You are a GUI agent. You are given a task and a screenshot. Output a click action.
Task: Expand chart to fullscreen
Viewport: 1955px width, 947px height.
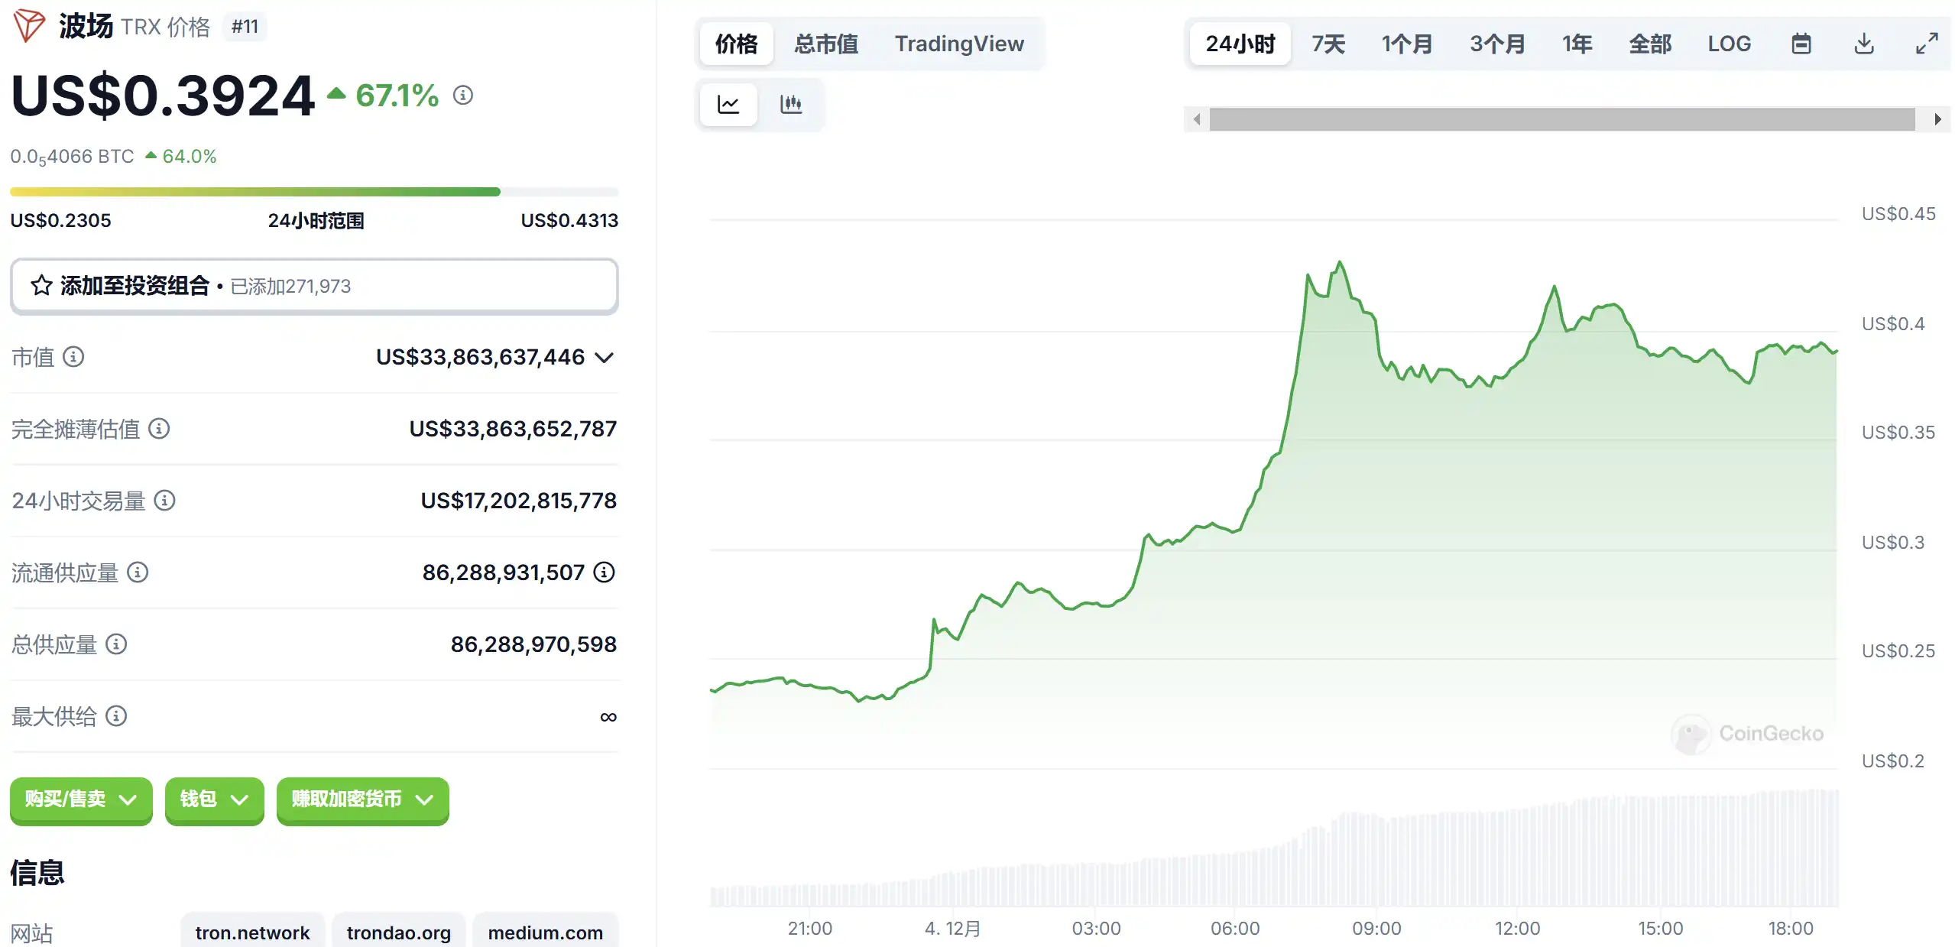tap(1927, 44)
